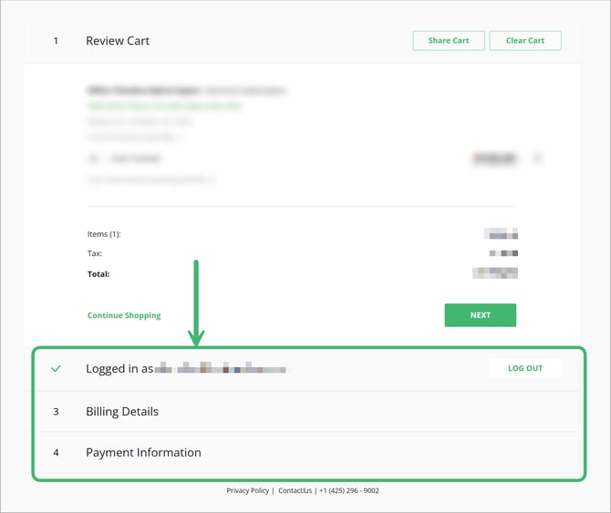Click step number 3 beside Billing Details
This screenshot has width=611, height=513.
[56, 412]
